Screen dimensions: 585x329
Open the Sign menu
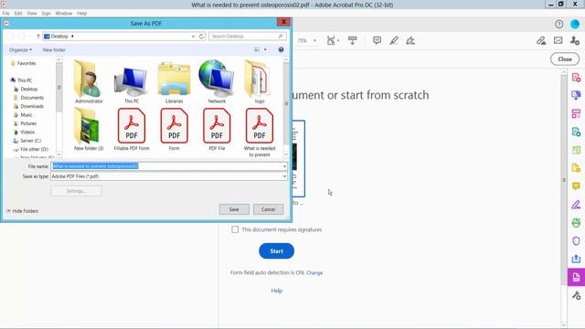coord(46,13)
